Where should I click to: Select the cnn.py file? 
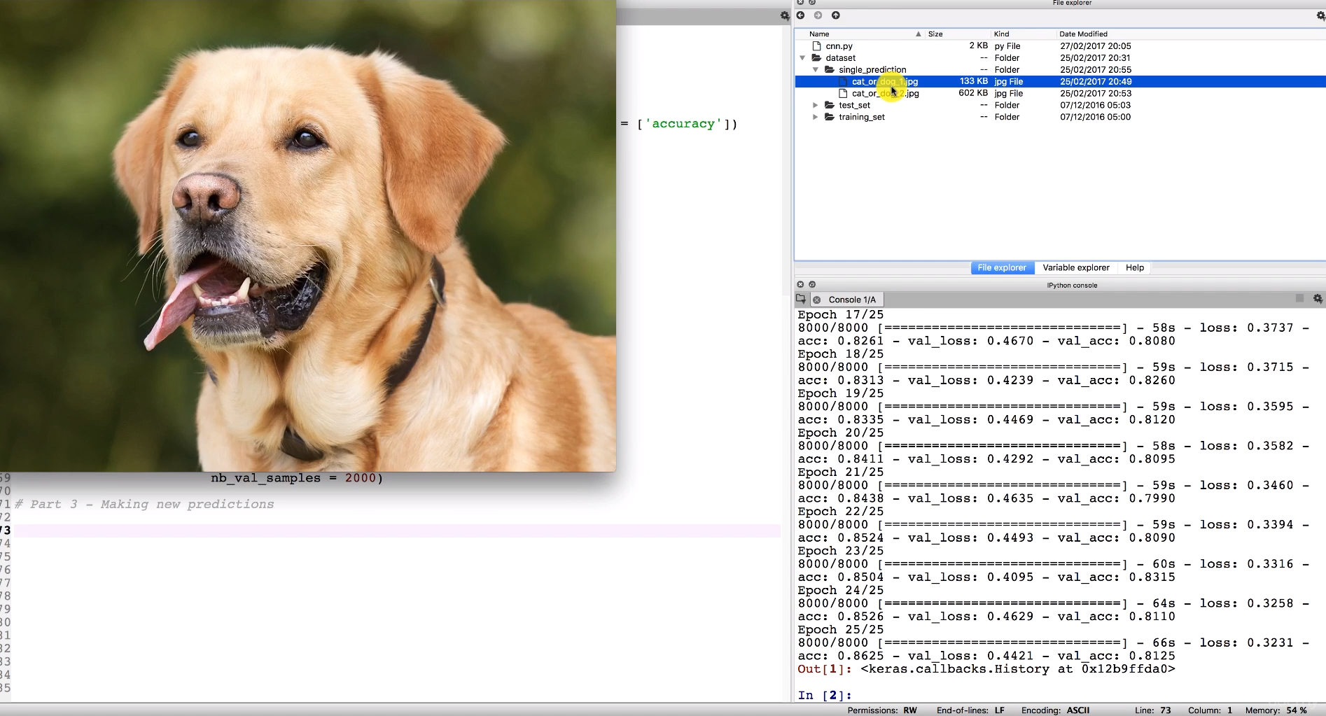(x=839, y=46)
